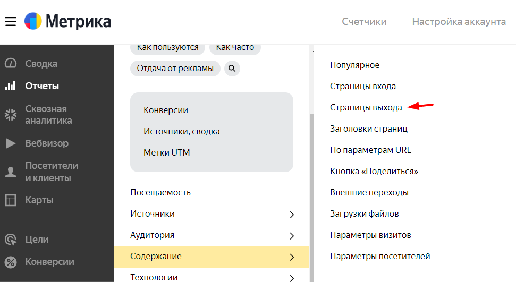Screen dimensions: 516x282
Task: Click the Отчеты bar chart icon
Action: click(11, 86)
